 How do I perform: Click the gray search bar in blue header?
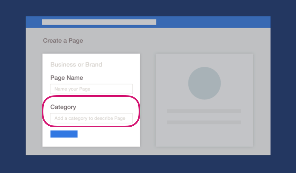(99, 22)
